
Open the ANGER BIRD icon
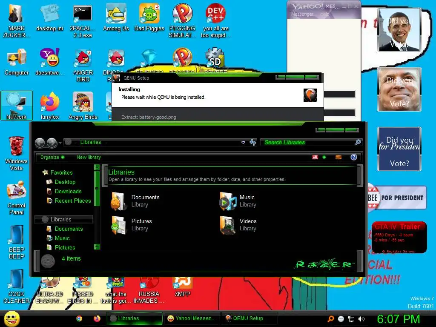83,65
